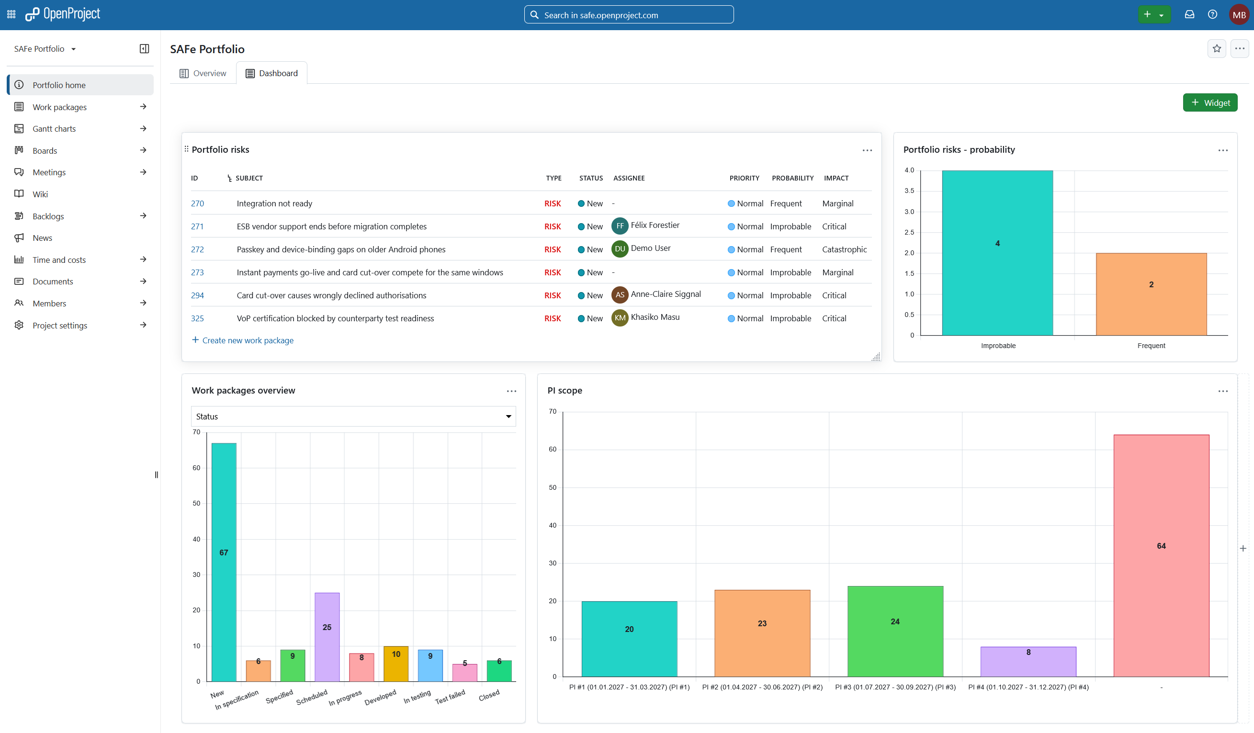This screenshot has width=1254, height=733.
Task: Open the page's more options ellipsis
Action: [1239, 48]
